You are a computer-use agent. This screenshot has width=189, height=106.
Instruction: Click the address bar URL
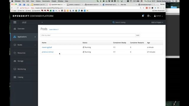coord(58,8)
